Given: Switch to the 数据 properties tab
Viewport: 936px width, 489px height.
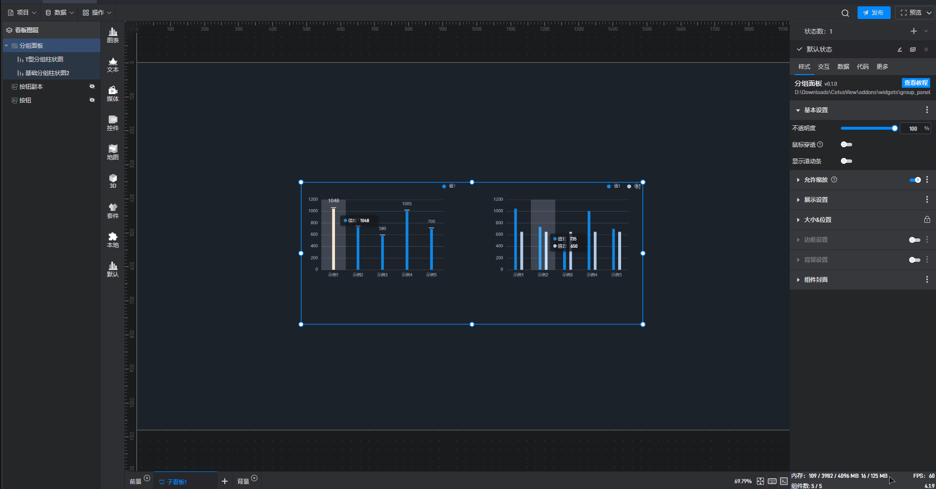Looking at the screenshot, I should pos(843,67).
